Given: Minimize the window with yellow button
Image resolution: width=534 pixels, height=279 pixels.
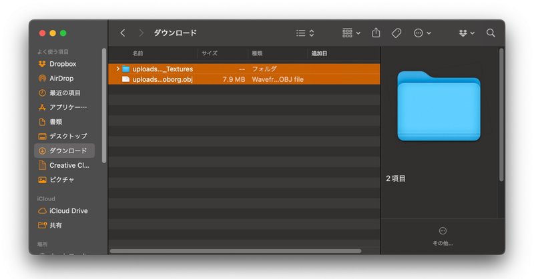Looking at the screenshot, I should [x=53, y=33].
